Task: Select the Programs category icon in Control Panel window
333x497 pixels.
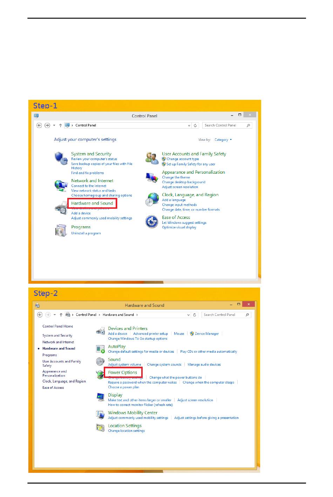Action: 61,230
